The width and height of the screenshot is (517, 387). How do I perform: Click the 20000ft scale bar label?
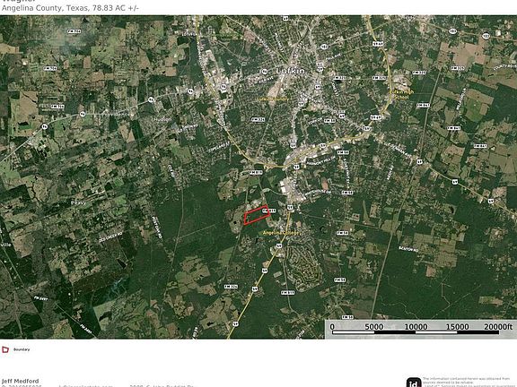498,326
